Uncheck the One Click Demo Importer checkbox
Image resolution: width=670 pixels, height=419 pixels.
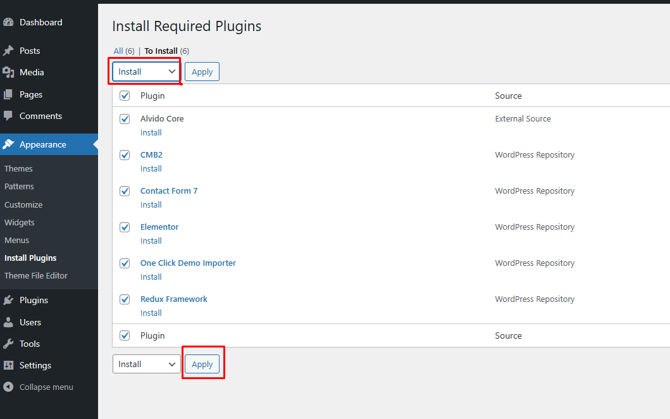[125, 263]
